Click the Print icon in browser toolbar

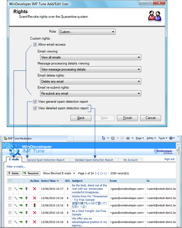pos(128,138)
